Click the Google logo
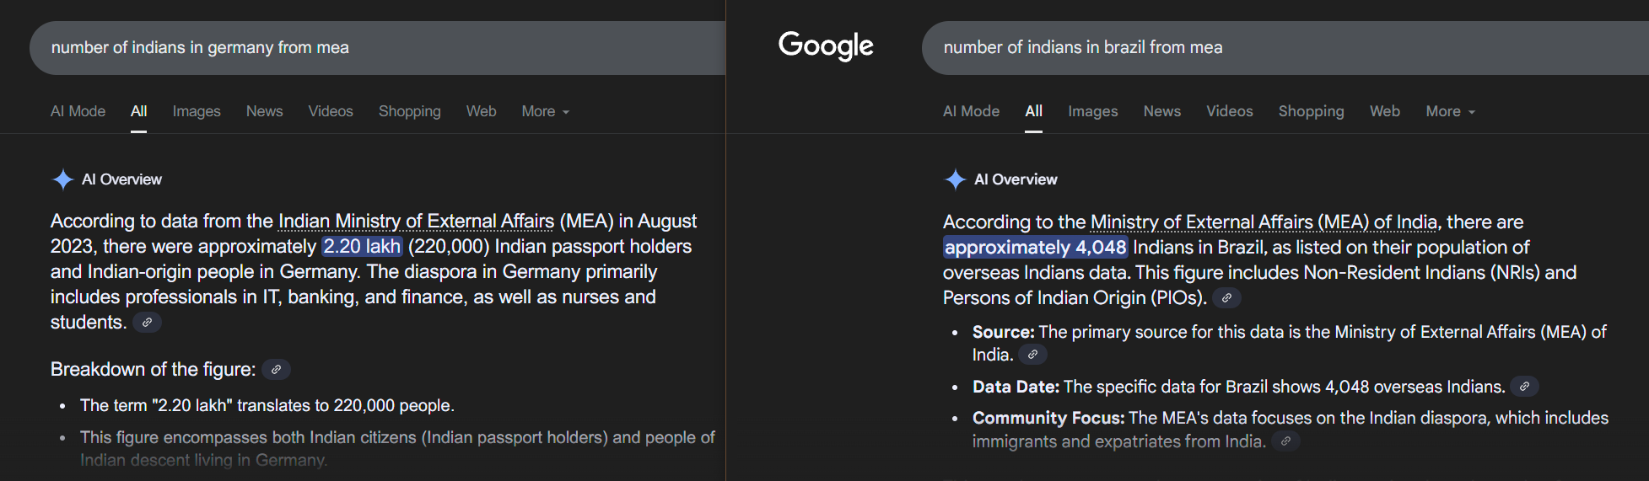 (x=826, y=46)
